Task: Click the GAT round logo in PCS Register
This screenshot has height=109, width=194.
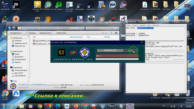Action: 73,52
